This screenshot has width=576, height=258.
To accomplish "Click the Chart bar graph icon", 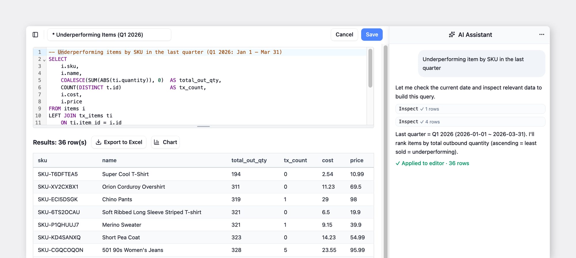I will (x=157, y=142).
